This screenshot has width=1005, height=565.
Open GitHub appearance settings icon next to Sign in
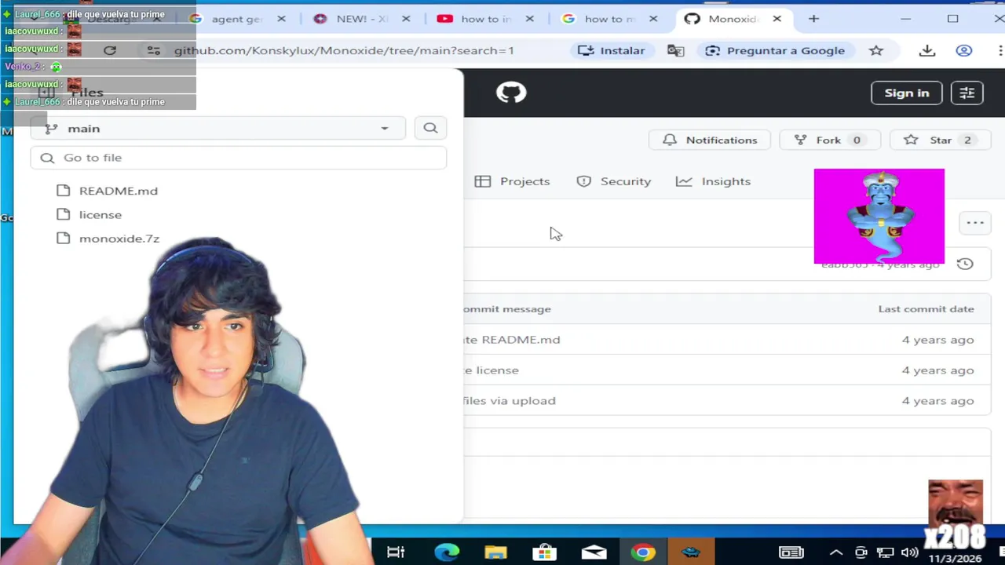click(967, 93)
